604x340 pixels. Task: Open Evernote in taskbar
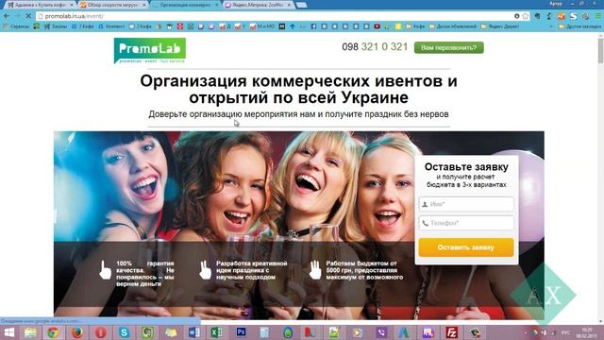click(147, 332)
